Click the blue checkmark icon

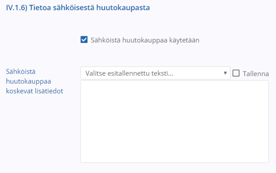[84, 39]
